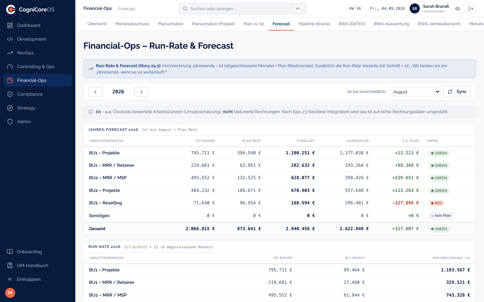Click the Sonstiges row label
The image size is (484, 302).
pyautogui.click(x=99, y=216)
